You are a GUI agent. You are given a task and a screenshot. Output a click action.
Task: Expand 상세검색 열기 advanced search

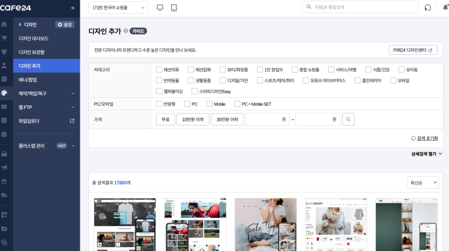(427, 154)
